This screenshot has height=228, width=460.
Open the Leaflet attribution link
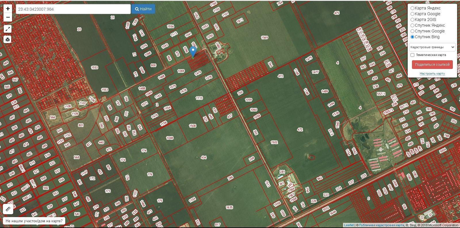[x=349, y=225]
